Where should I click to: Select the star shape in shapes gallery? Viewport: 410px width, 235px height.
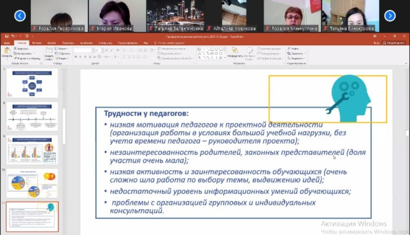pyautogui.click(x=221, y=57)
